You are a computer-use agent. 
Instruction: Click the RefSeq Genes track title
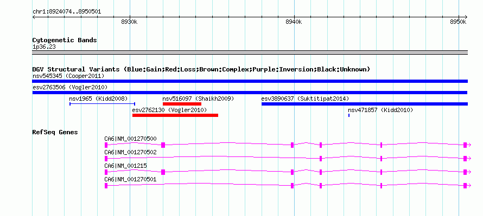click(x=55, y=133)
